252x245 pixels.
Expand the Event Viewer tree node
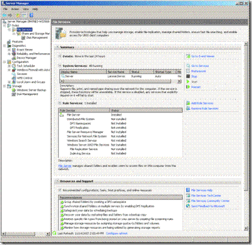(9, 50)
